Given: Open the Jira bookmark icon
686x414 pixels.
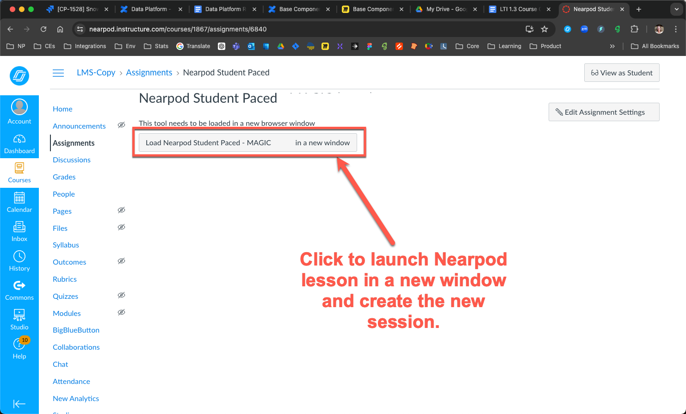Looking at the screenshot, I should pos(296,46).
